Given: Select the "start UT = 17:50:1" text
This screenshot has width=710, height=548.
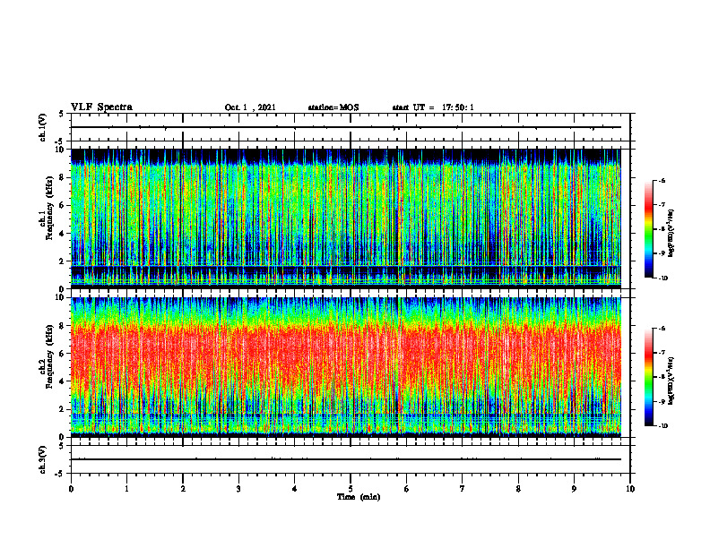Looking at the screenshot, I should click(433, 107).
